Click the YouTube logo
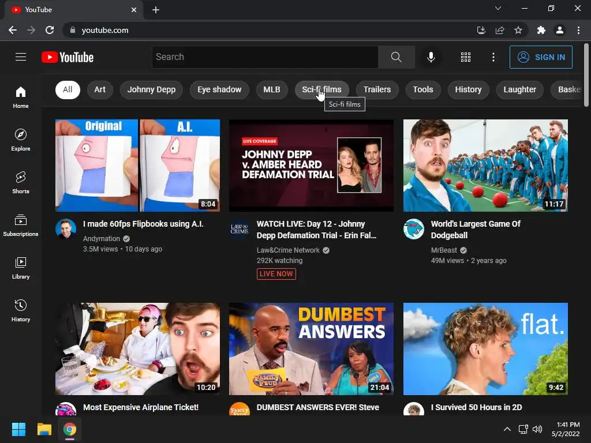 68,57
